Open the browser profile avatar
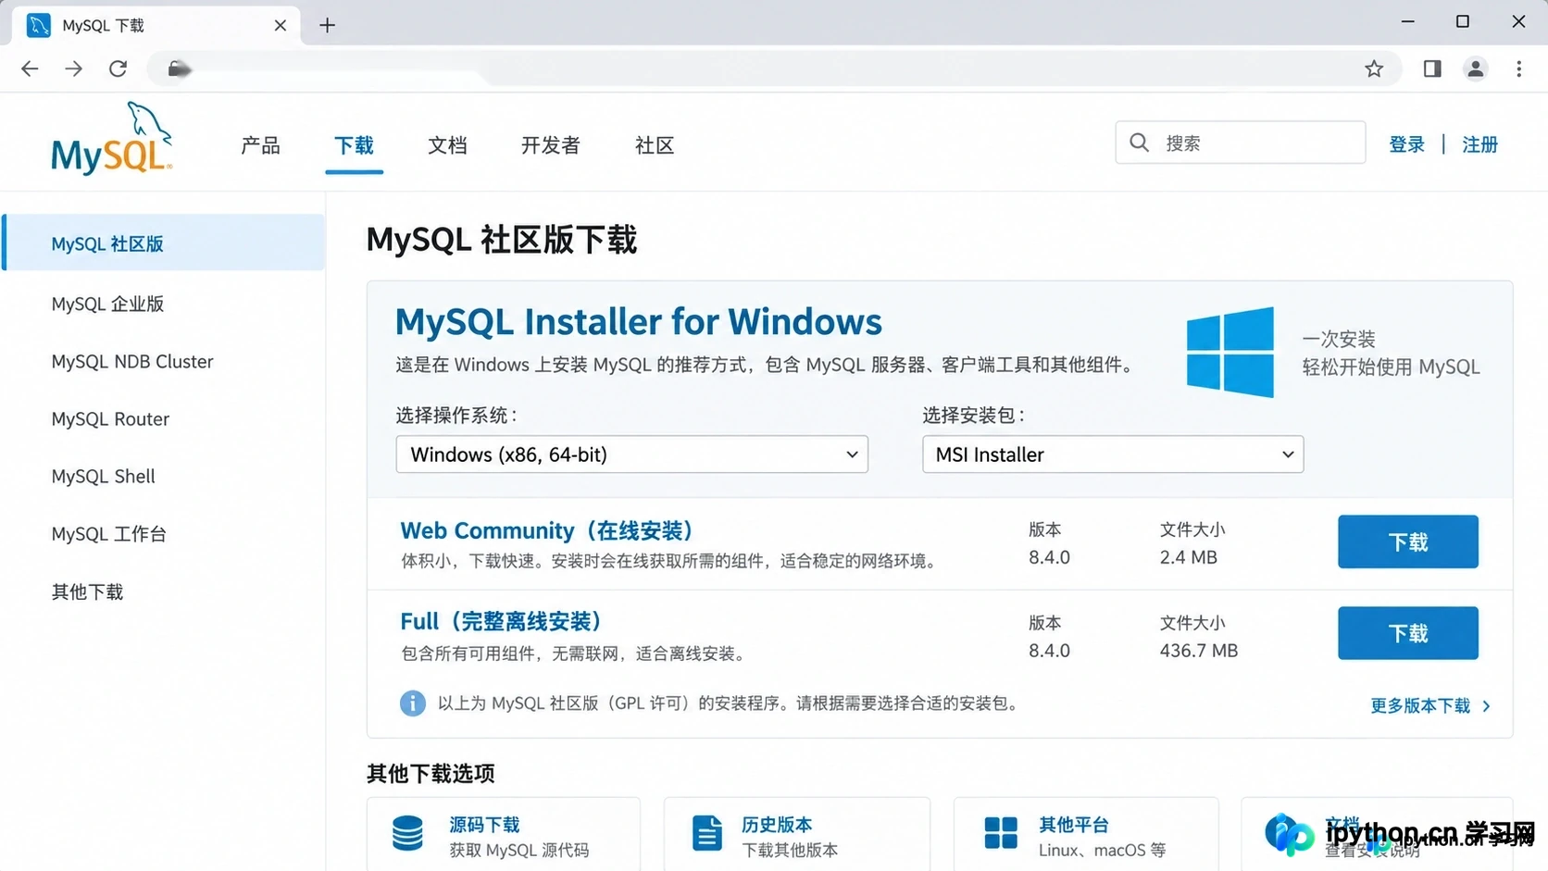 1476,68
